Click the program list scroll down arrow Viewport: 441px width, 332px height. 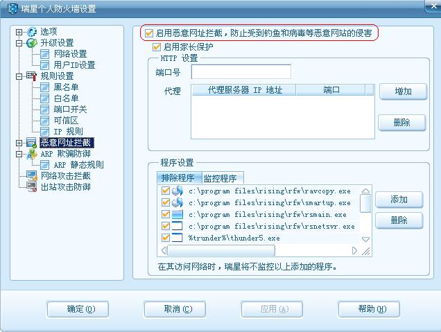point(365,240)
